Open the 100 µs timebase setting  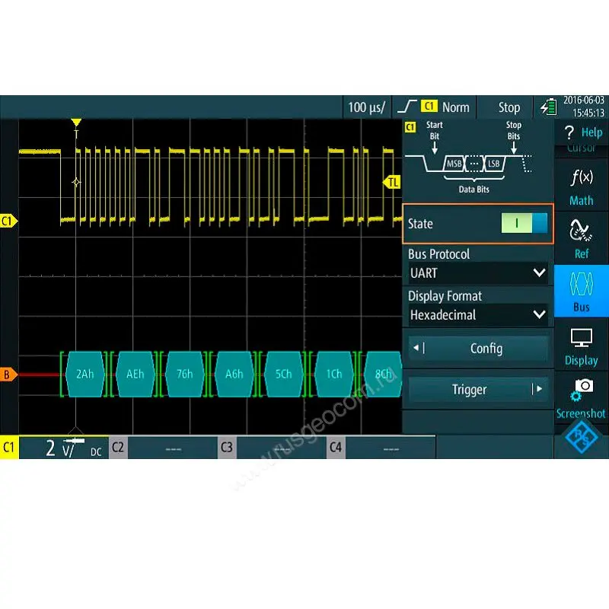click(x=366, y=107)
